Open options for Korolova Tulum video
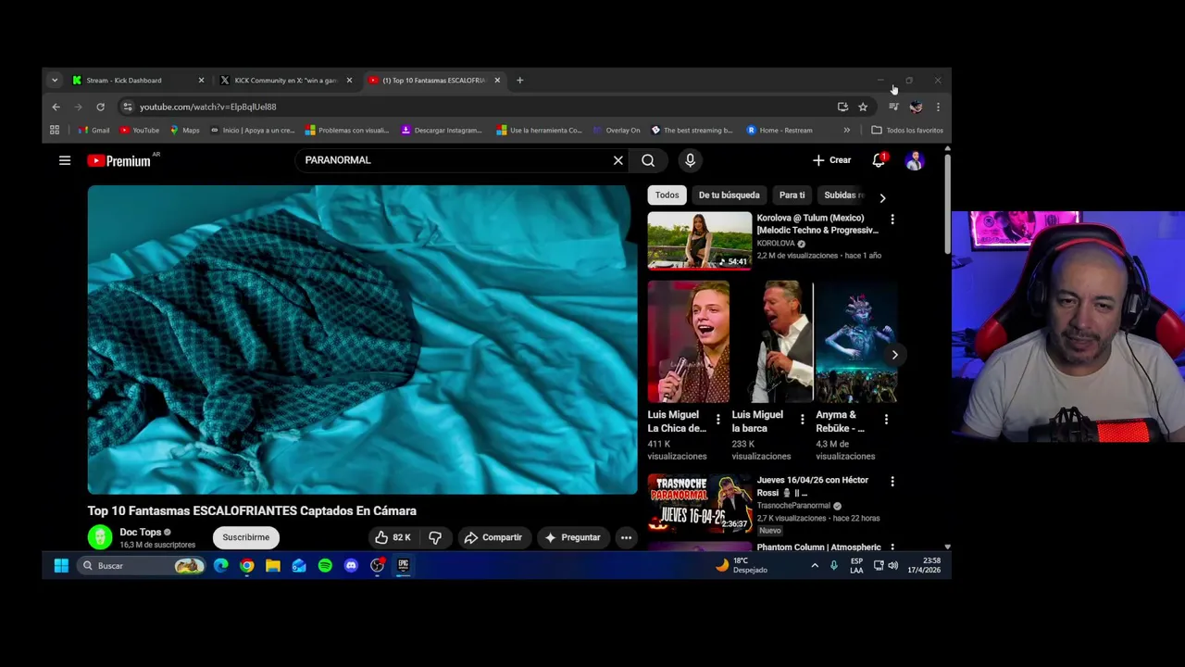This screenshot has width=1185, height=667. pyautogui.click(x=892, y=220)
